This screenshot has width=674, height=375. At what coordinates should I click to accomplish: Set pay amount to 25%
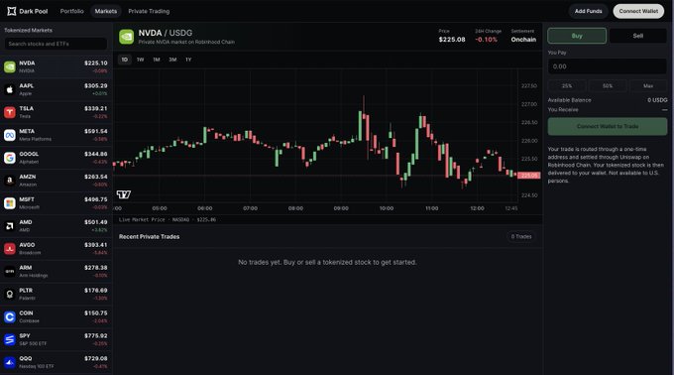tap(567, 86)
